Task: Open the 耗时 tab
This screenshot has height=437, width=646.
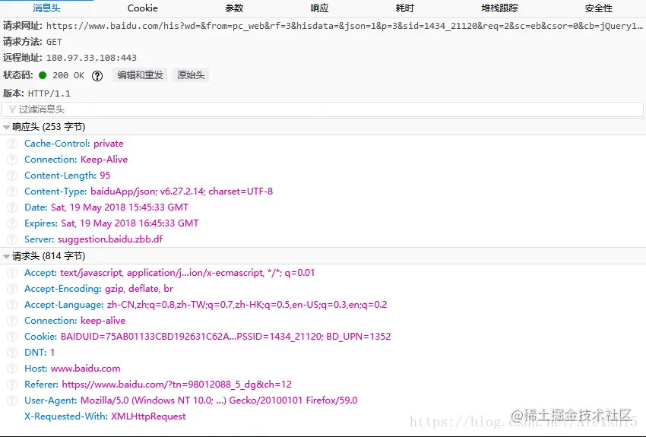Action: (404, 8)
